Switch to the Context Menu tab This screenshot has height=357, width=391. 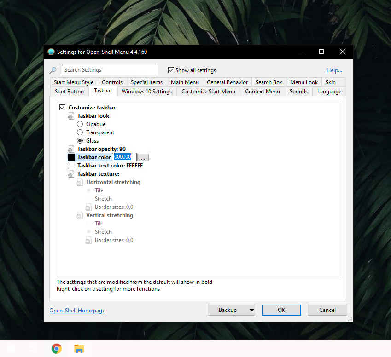(263, 92)
